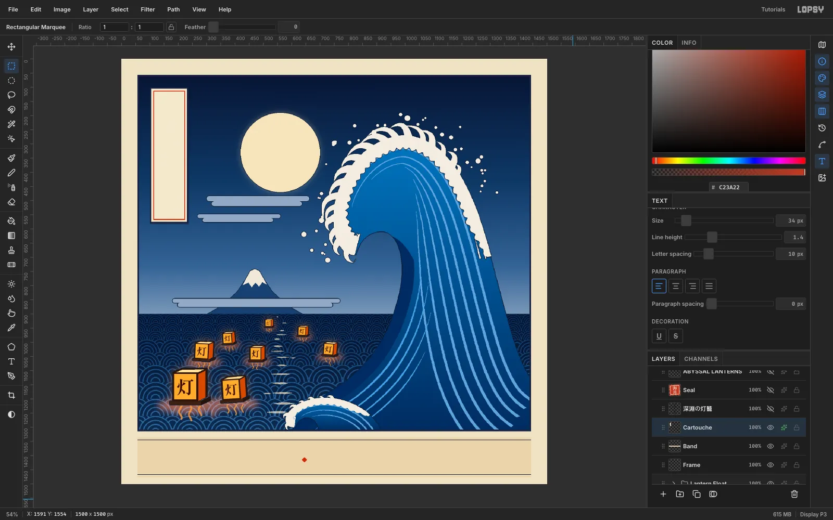Open the Tutorials link
Image resolution: width=833 pixels, height=520 pixels.
(773, 9)
